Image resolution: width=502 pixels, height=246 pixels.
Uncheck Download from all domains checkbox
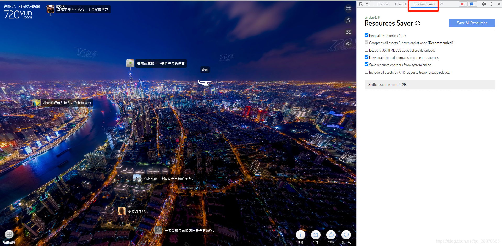click(366, 57)
